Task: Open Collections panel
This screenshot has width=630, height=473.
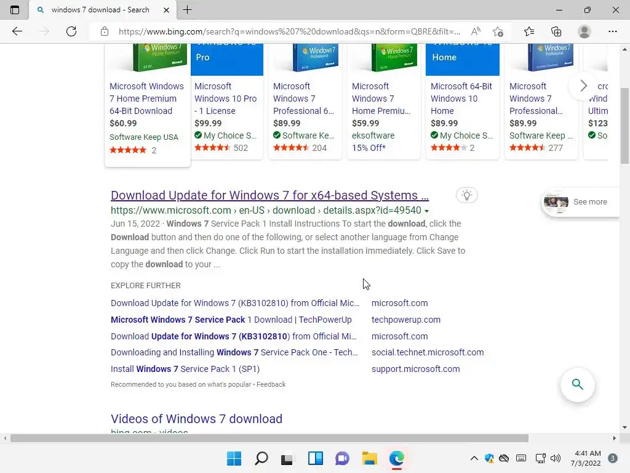Action: point(556,31)
